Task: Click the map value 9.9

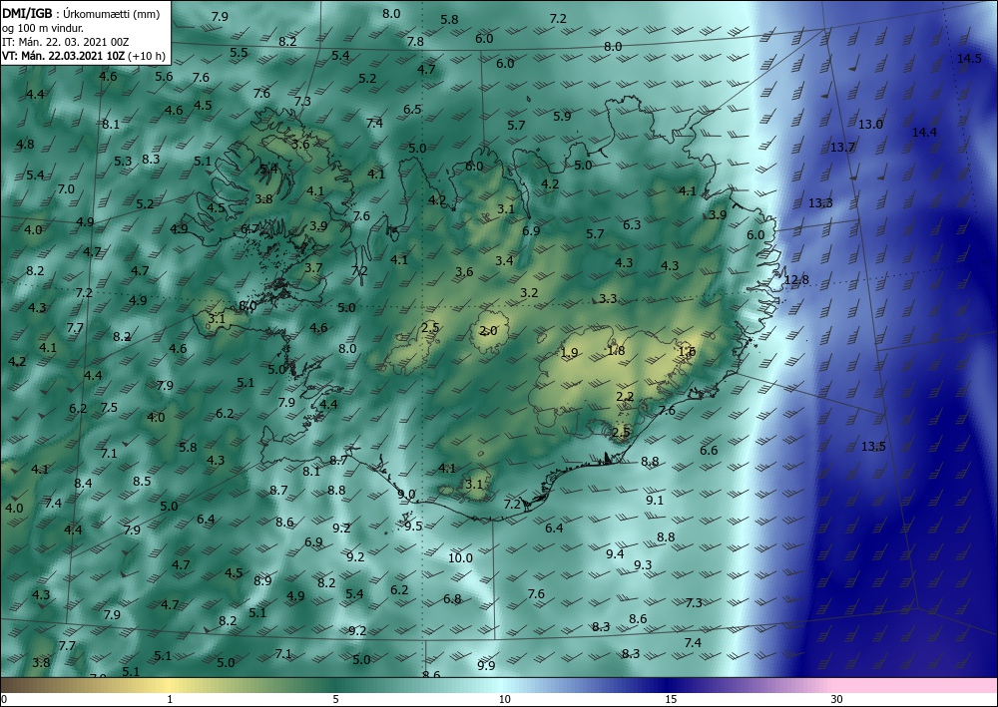Action: pyautogui.click(x=486, y=666)
